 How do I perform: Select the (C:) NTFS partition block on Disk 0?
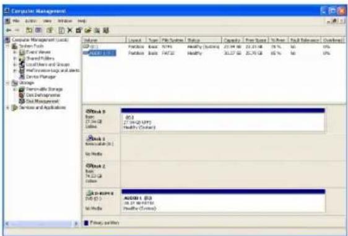pos(223,120)
